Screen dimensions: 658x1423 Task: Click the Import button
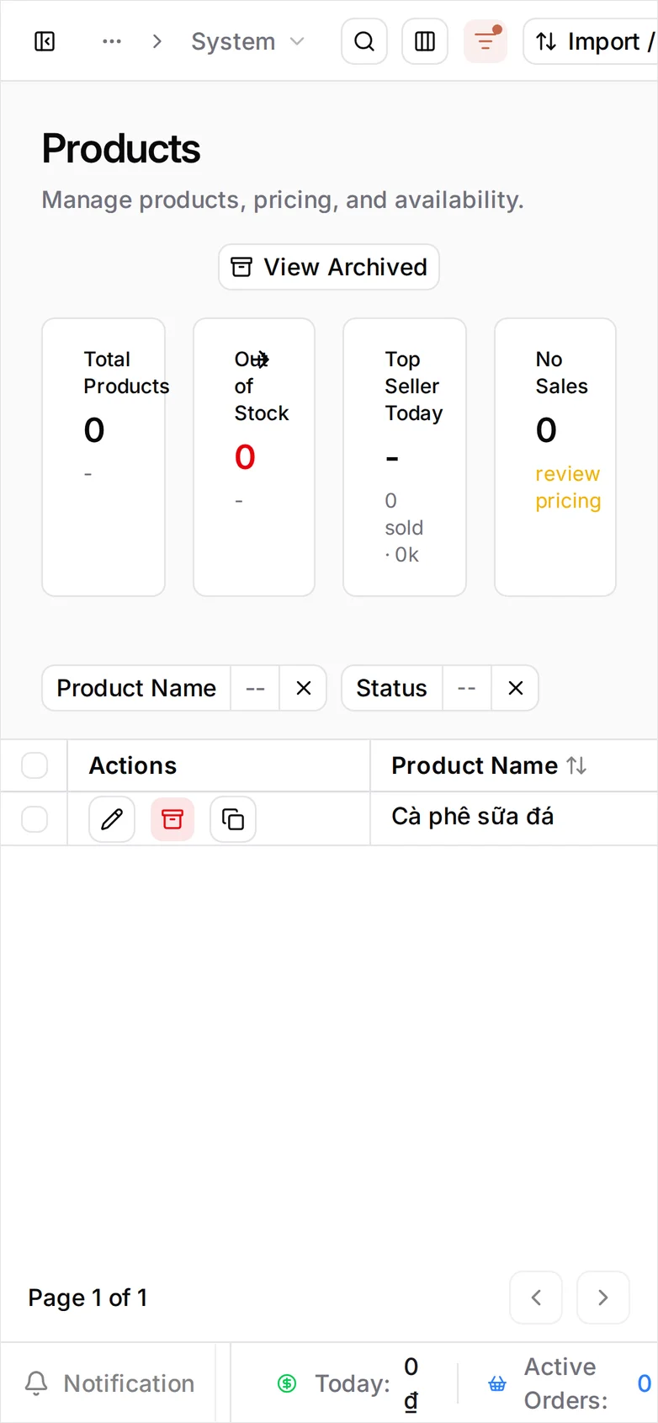pos(591,41)
